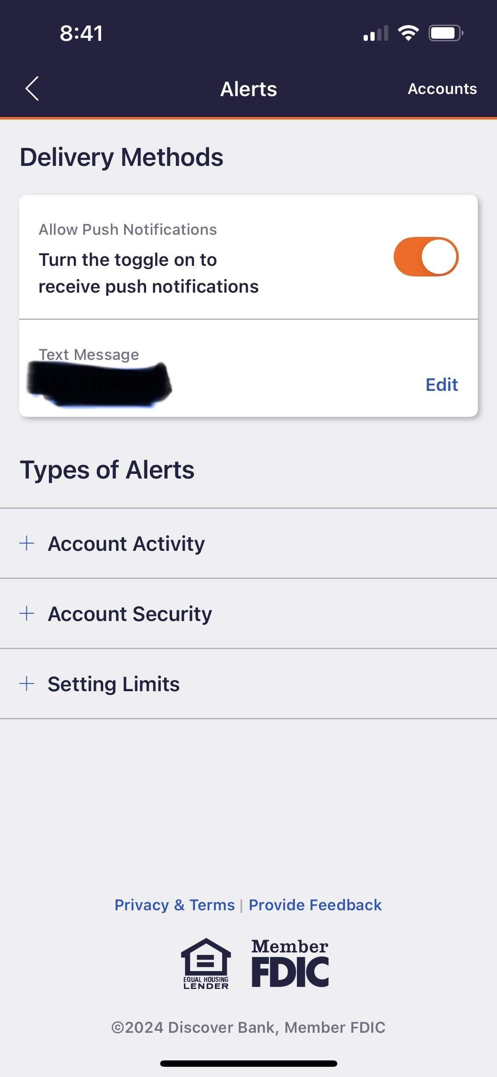497x1077 pixels.
Task: Tap the battery status icon
Action: click(445, 33)
